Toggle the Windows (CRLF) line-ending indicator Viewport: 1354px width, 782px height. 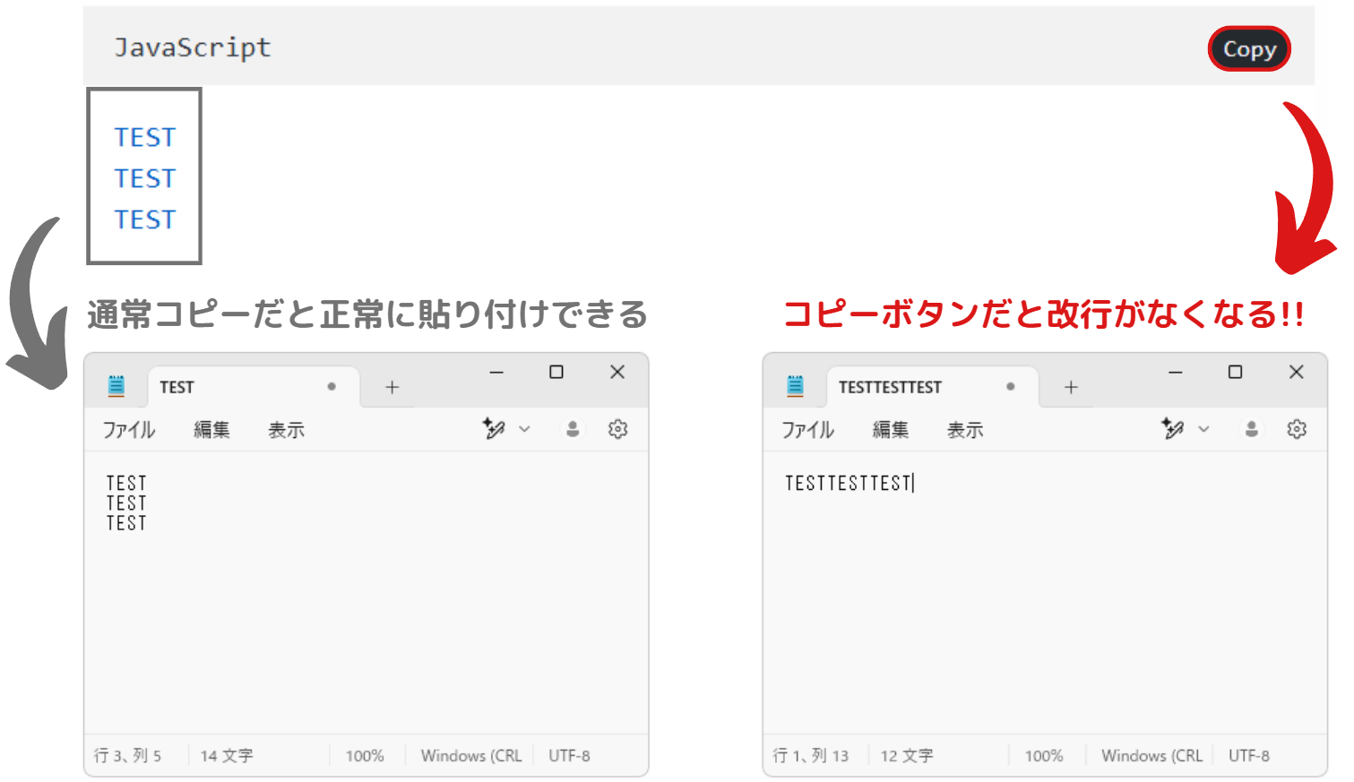470,755
